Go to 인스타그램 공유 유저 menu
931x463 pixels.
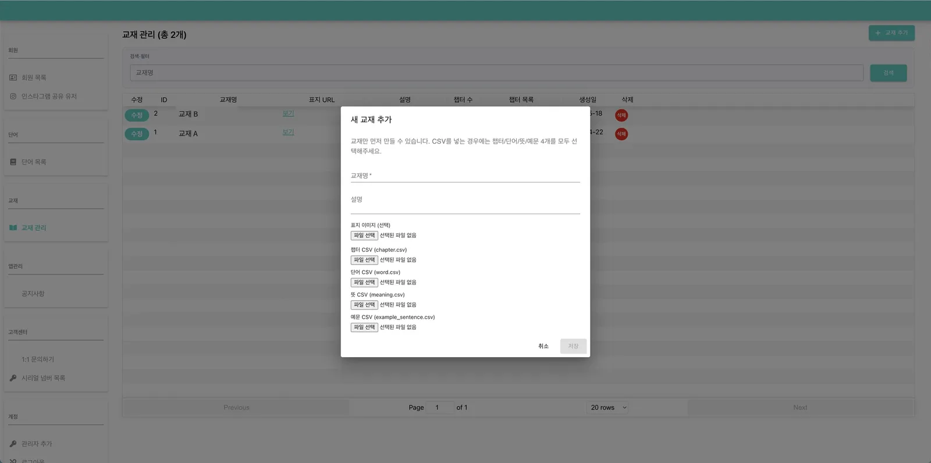click(49, 97)
